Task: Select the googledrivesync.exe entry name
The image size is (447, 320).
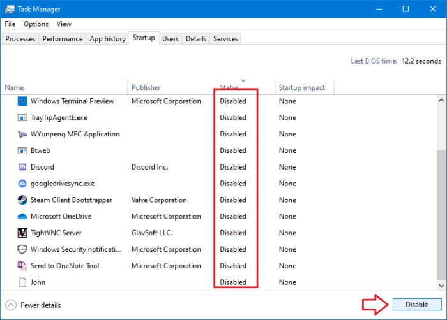Action: (x=63, y=184)
